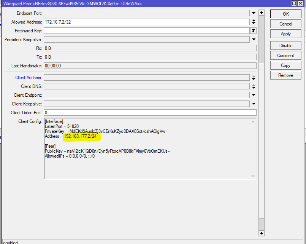Screen dimensions: 306x244
Task: Click the Persistent Keepalive field
Action: [x=147, y=40]
